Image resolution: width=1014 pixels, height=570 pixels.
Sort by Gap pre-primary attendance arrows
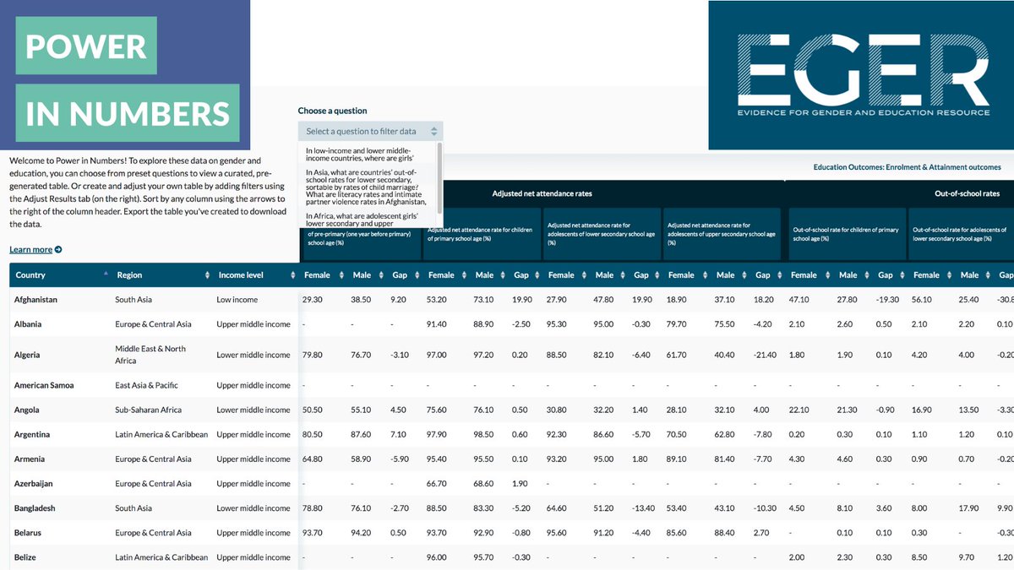click(x=417, y=275)
